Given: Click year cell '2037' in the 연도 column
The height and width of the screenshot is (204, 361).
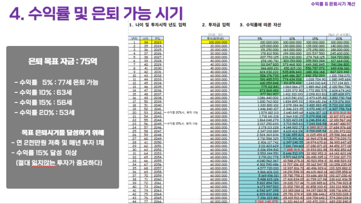Looking at the screenshot, I should pos(158,94).
